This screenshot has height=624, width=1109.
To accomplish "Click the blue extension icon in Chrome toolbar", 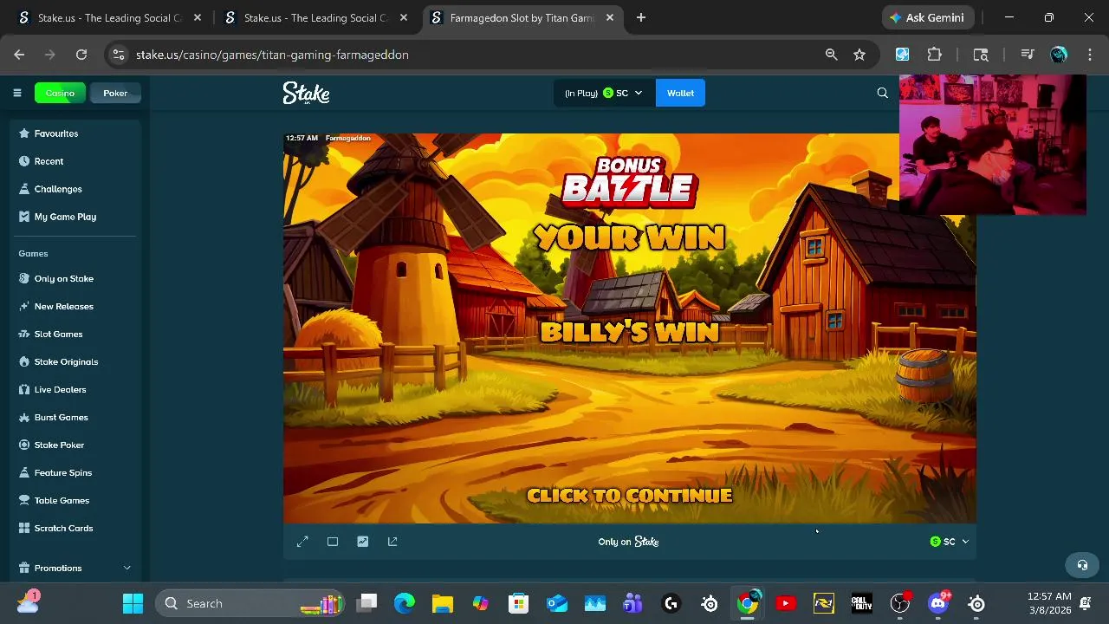I will 903,55.
